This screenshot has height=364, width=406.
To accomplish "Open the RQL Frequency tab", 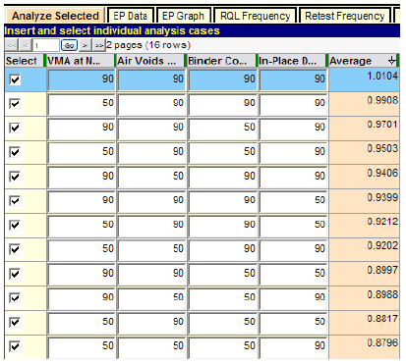I will (x=255, y=16).
